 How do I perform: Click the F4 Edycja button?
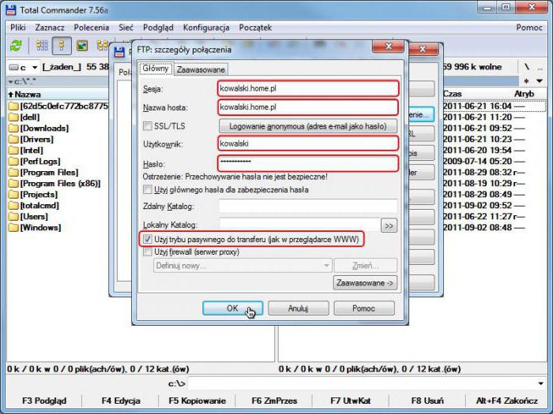pos(121,401)
